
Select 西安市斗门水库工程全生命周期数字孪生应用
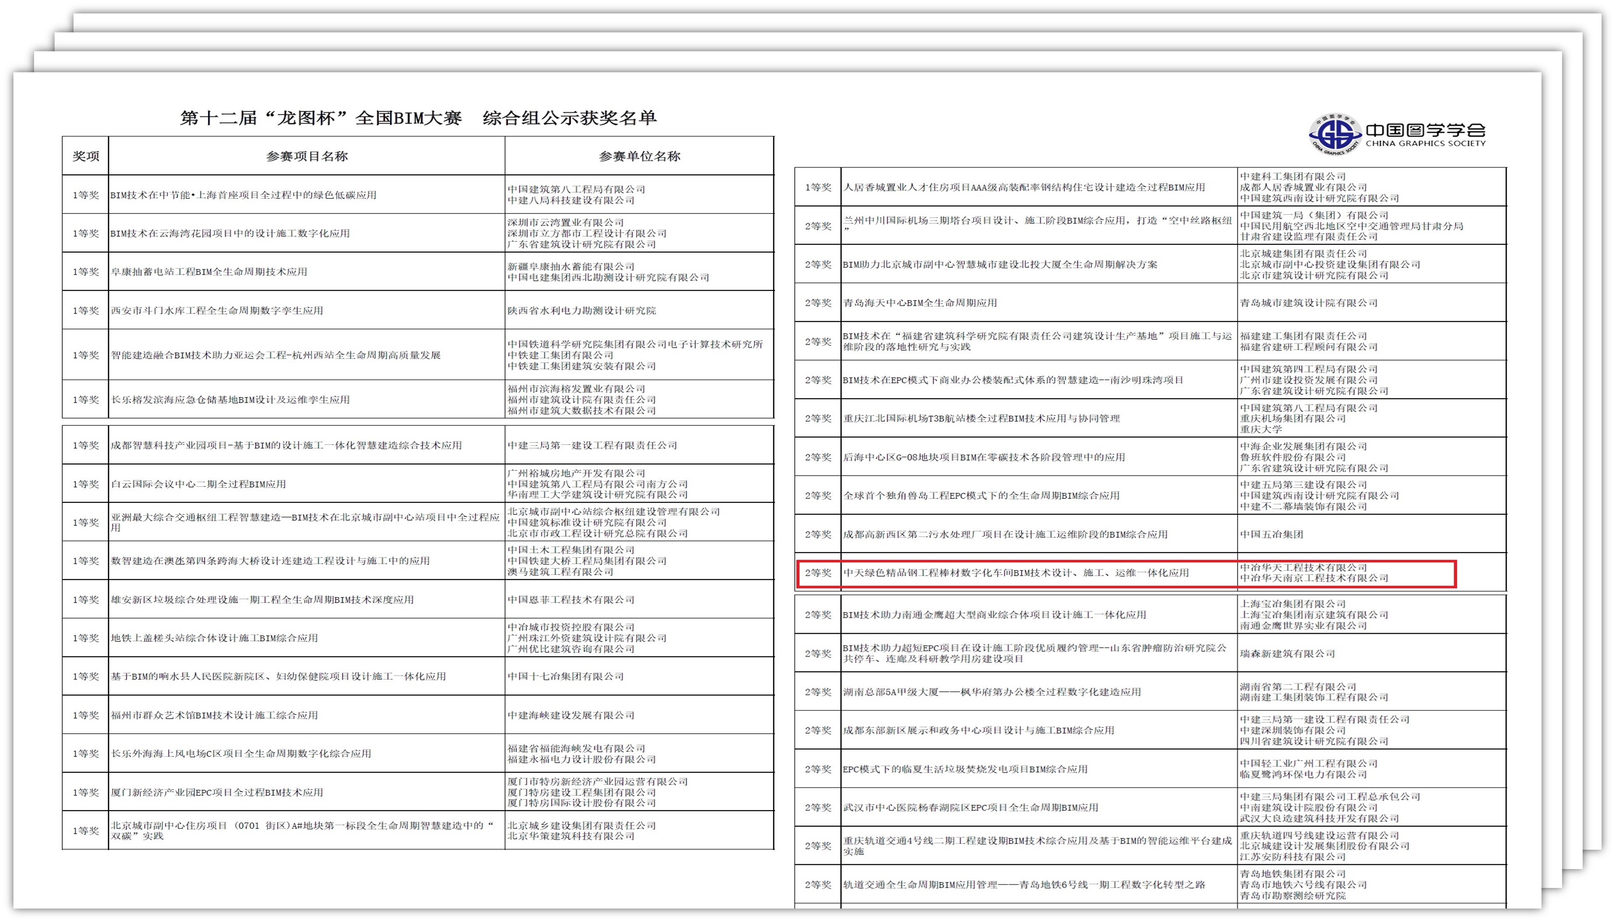tap(418, 310)
